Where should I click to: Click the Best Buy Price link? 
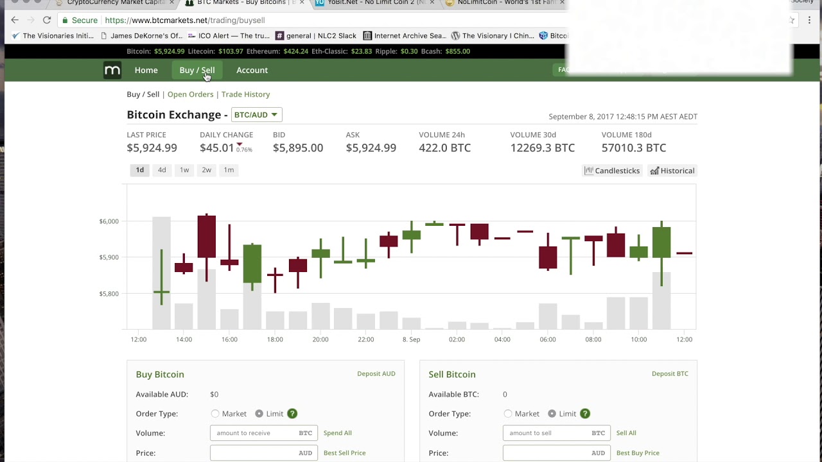pyautogui.click(x=638, y=453)
